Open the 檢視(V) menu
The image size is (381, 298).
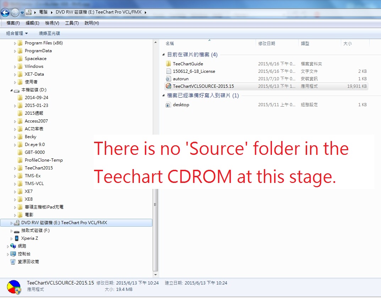(x=52, y=23)
